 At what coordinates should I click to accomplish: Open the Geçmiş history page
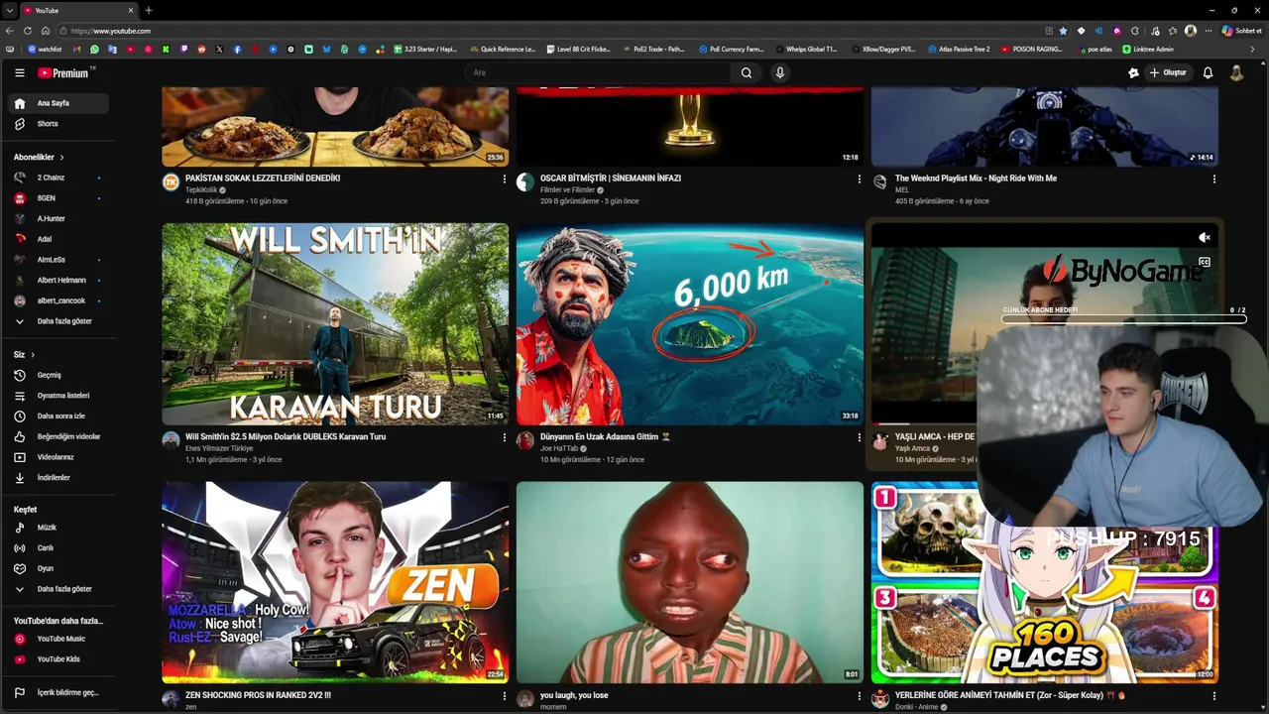(58, 375)
